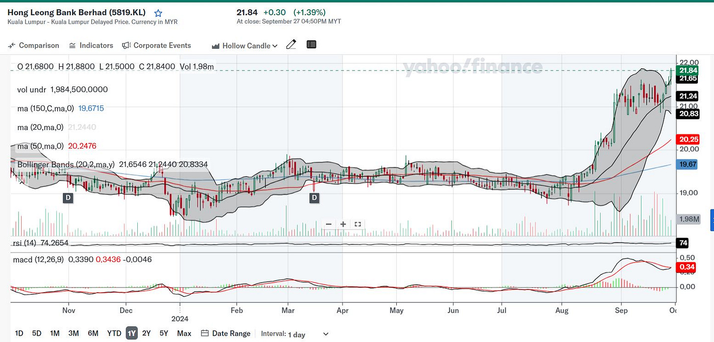Open the Indicators menu
The image size is (714, 342).
91,45
